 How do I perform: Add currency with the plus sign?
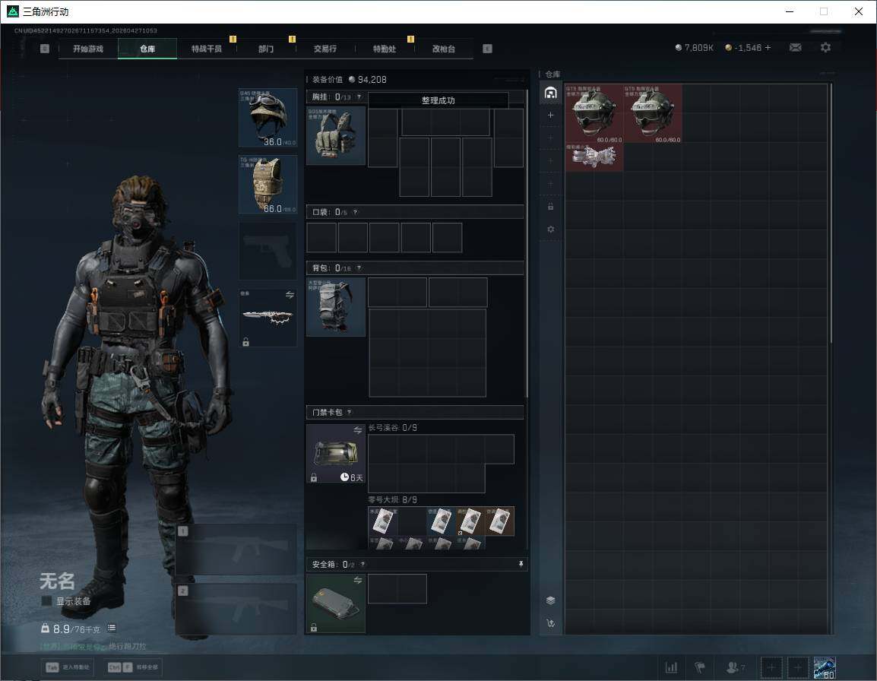coord(768,48)
